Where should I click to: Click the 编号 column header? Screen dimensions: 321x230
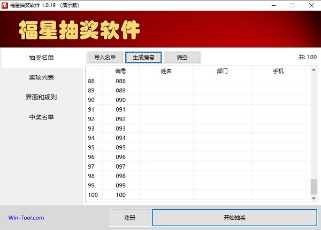[120, 71]
